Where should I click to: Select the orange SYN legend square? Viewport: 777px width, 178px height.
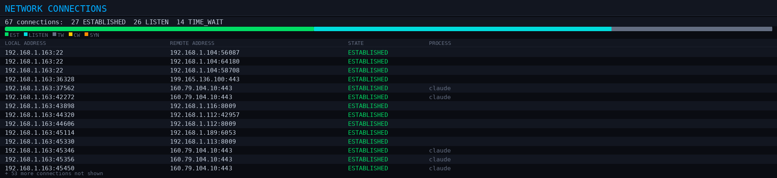click(x=86, y=34)
